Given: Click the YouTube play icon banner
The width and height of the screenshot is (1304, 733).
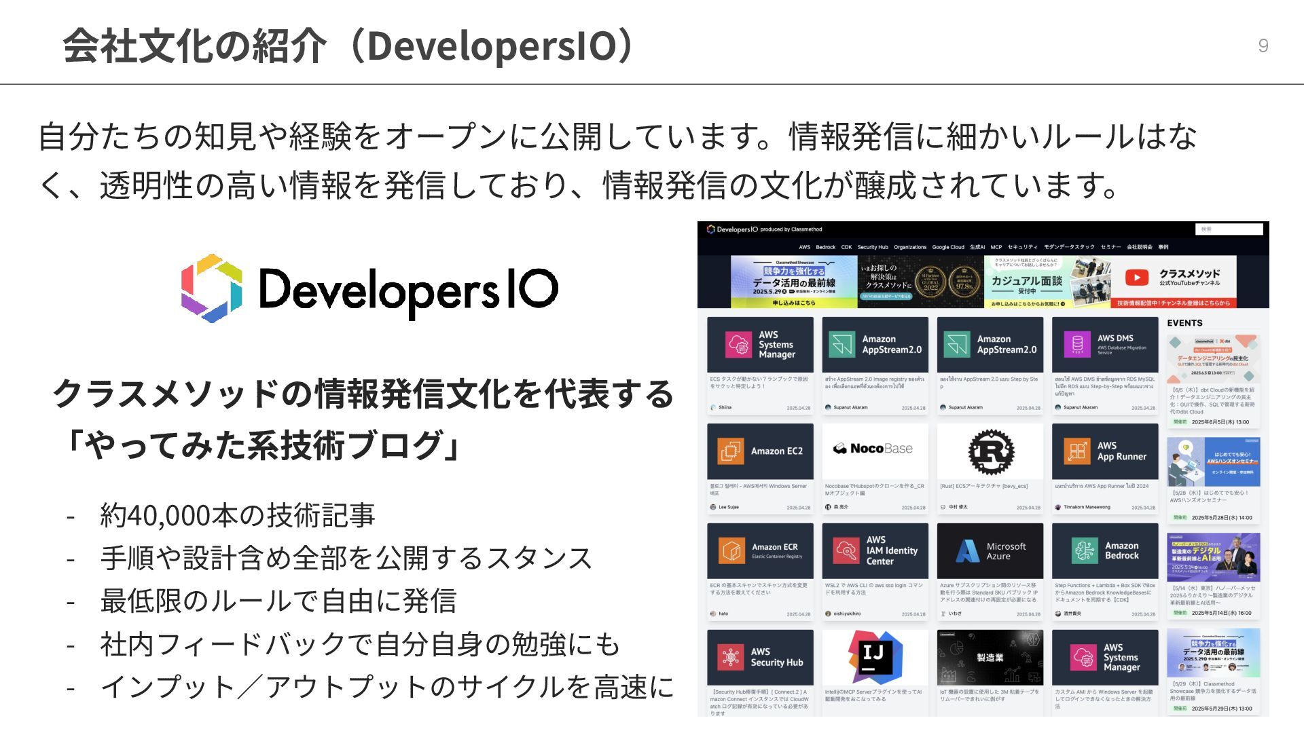Looking at the screenshot, I should coord(1137,278).
